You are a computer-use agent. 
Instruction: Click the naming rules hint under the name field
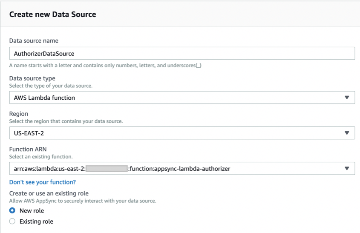pos(105,66)
